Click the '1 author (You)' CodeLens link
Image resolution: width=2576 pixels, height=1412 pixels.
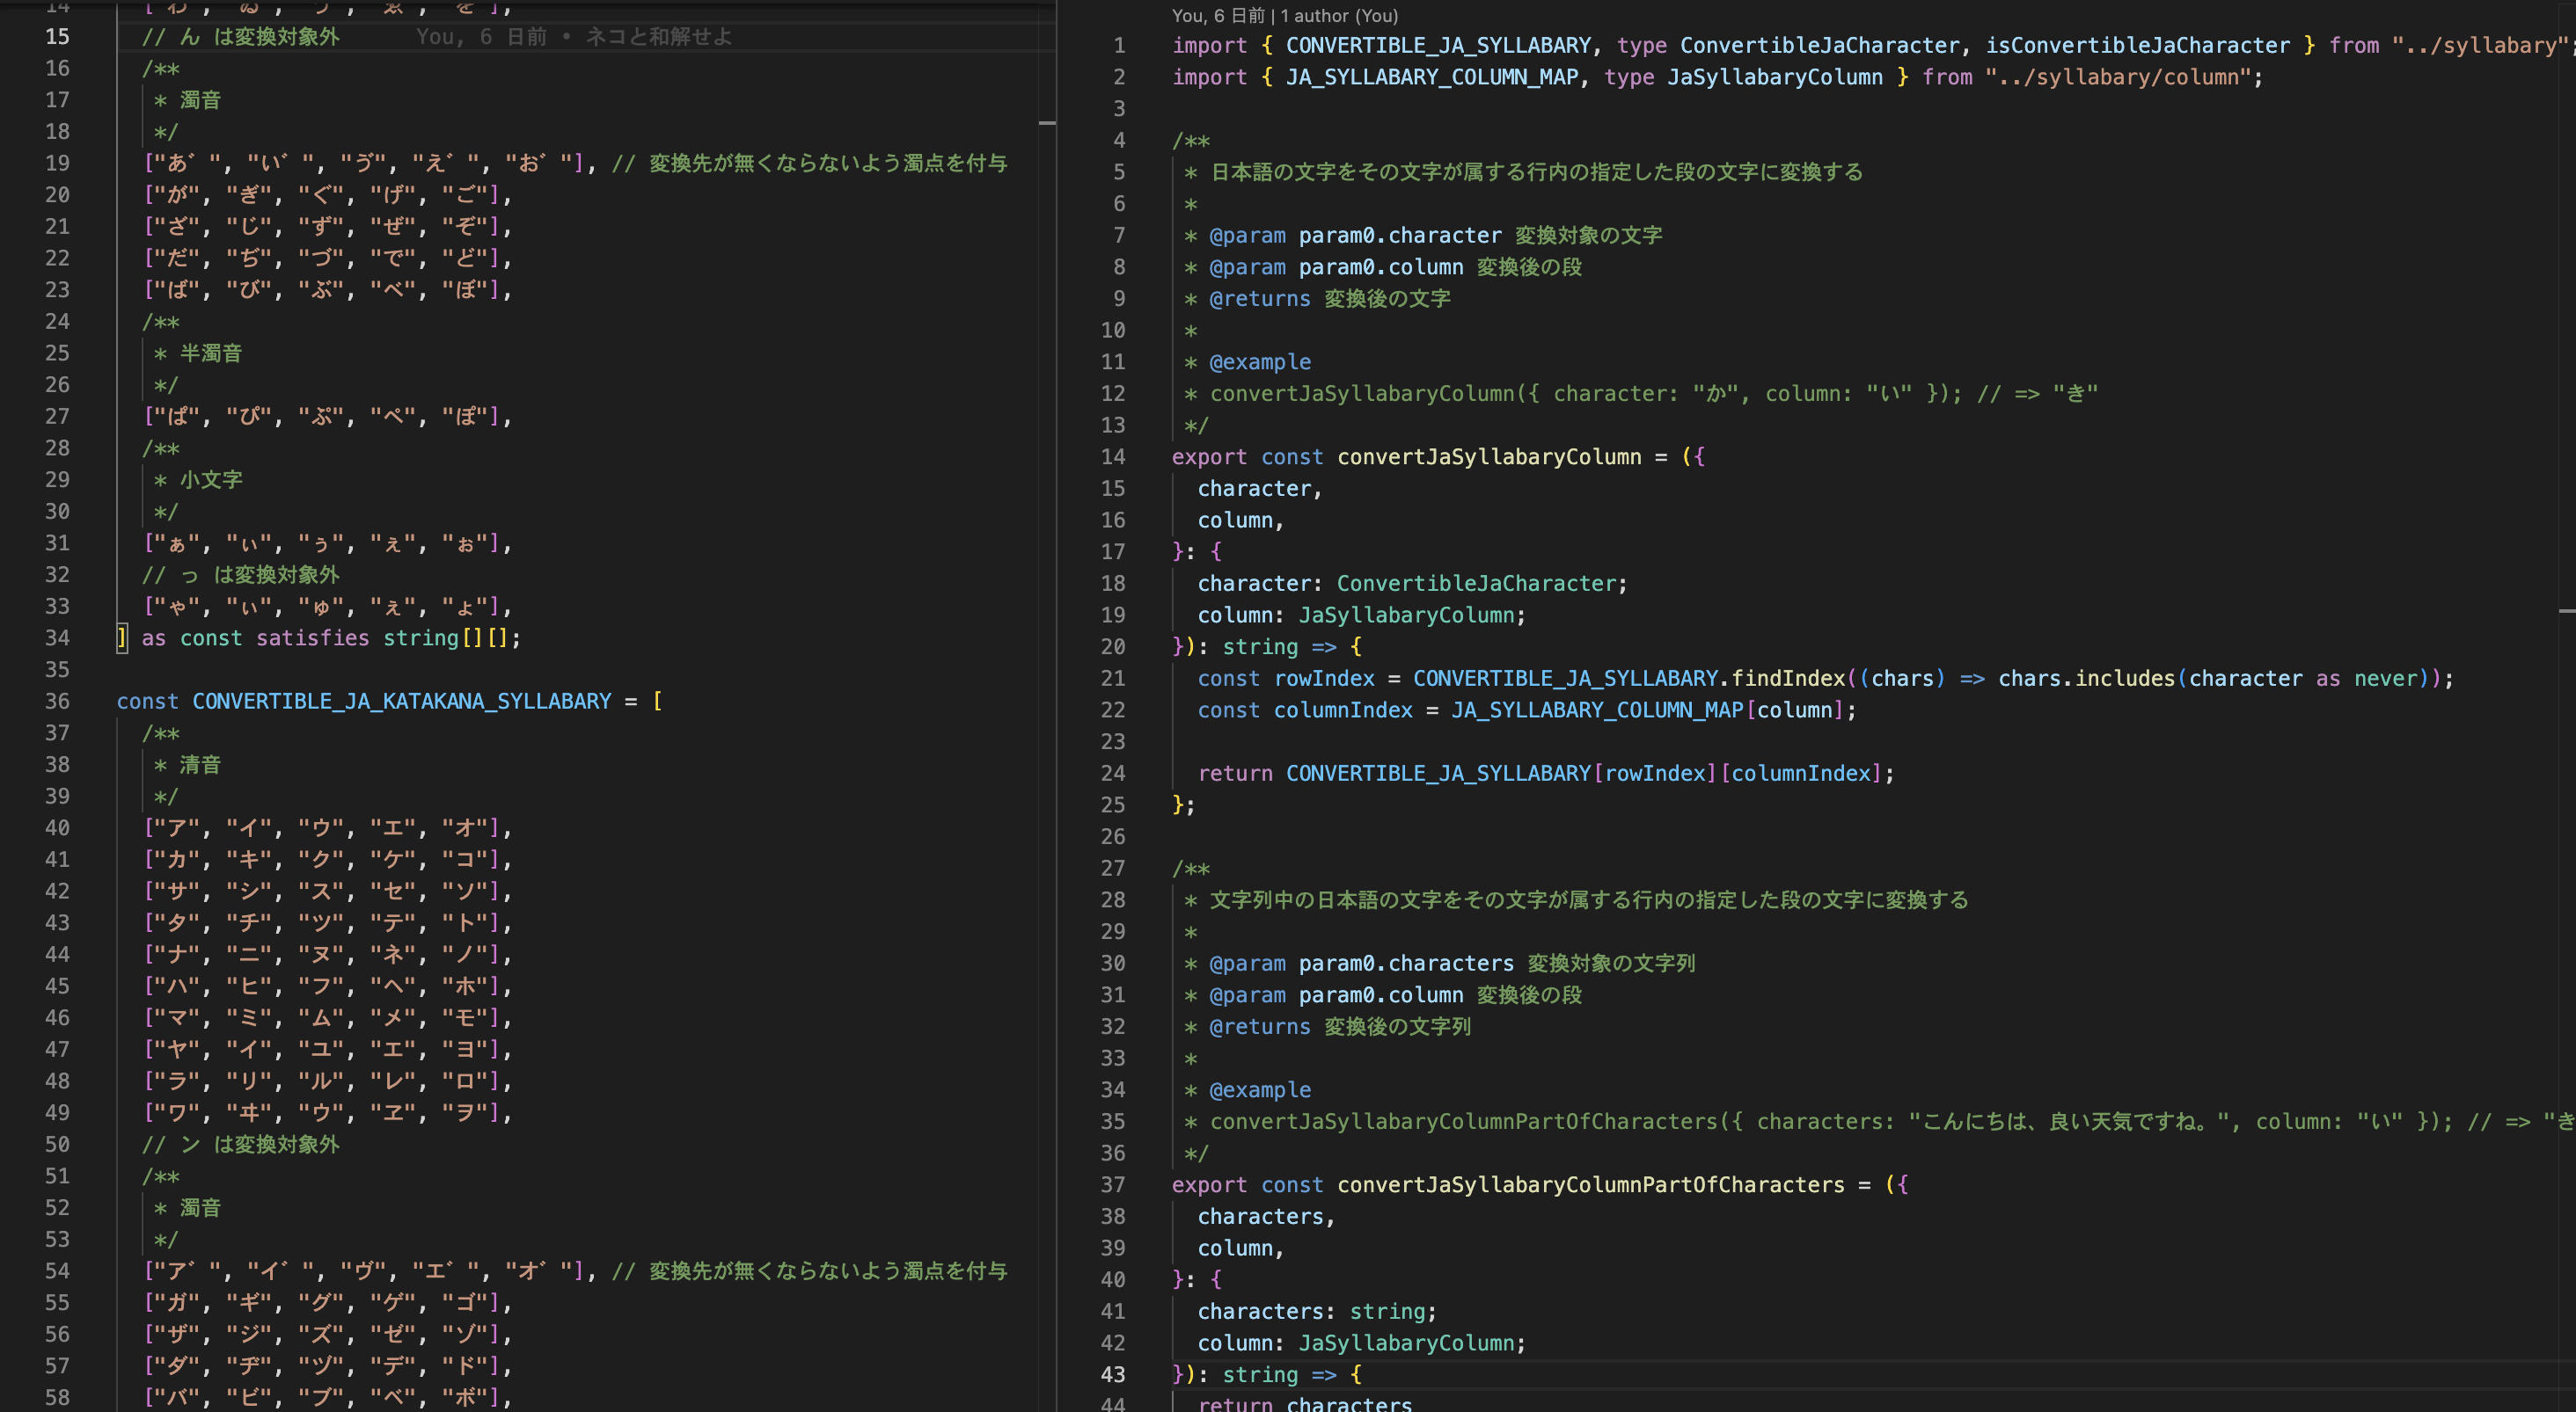(1340, 16)
